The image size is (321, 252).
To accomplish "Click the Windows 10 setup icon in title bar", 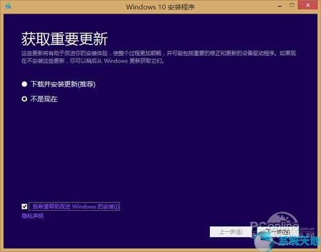I will (x=8, y=6).
